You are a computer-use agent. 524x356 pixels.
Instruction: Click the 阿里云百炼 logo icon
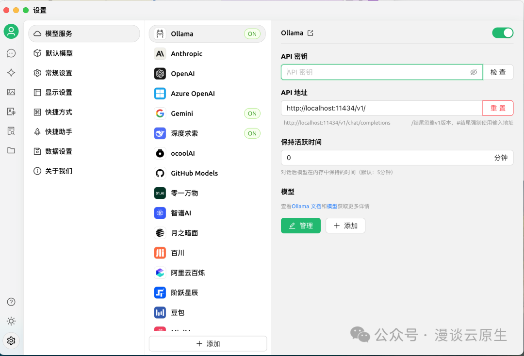[160, 273]
